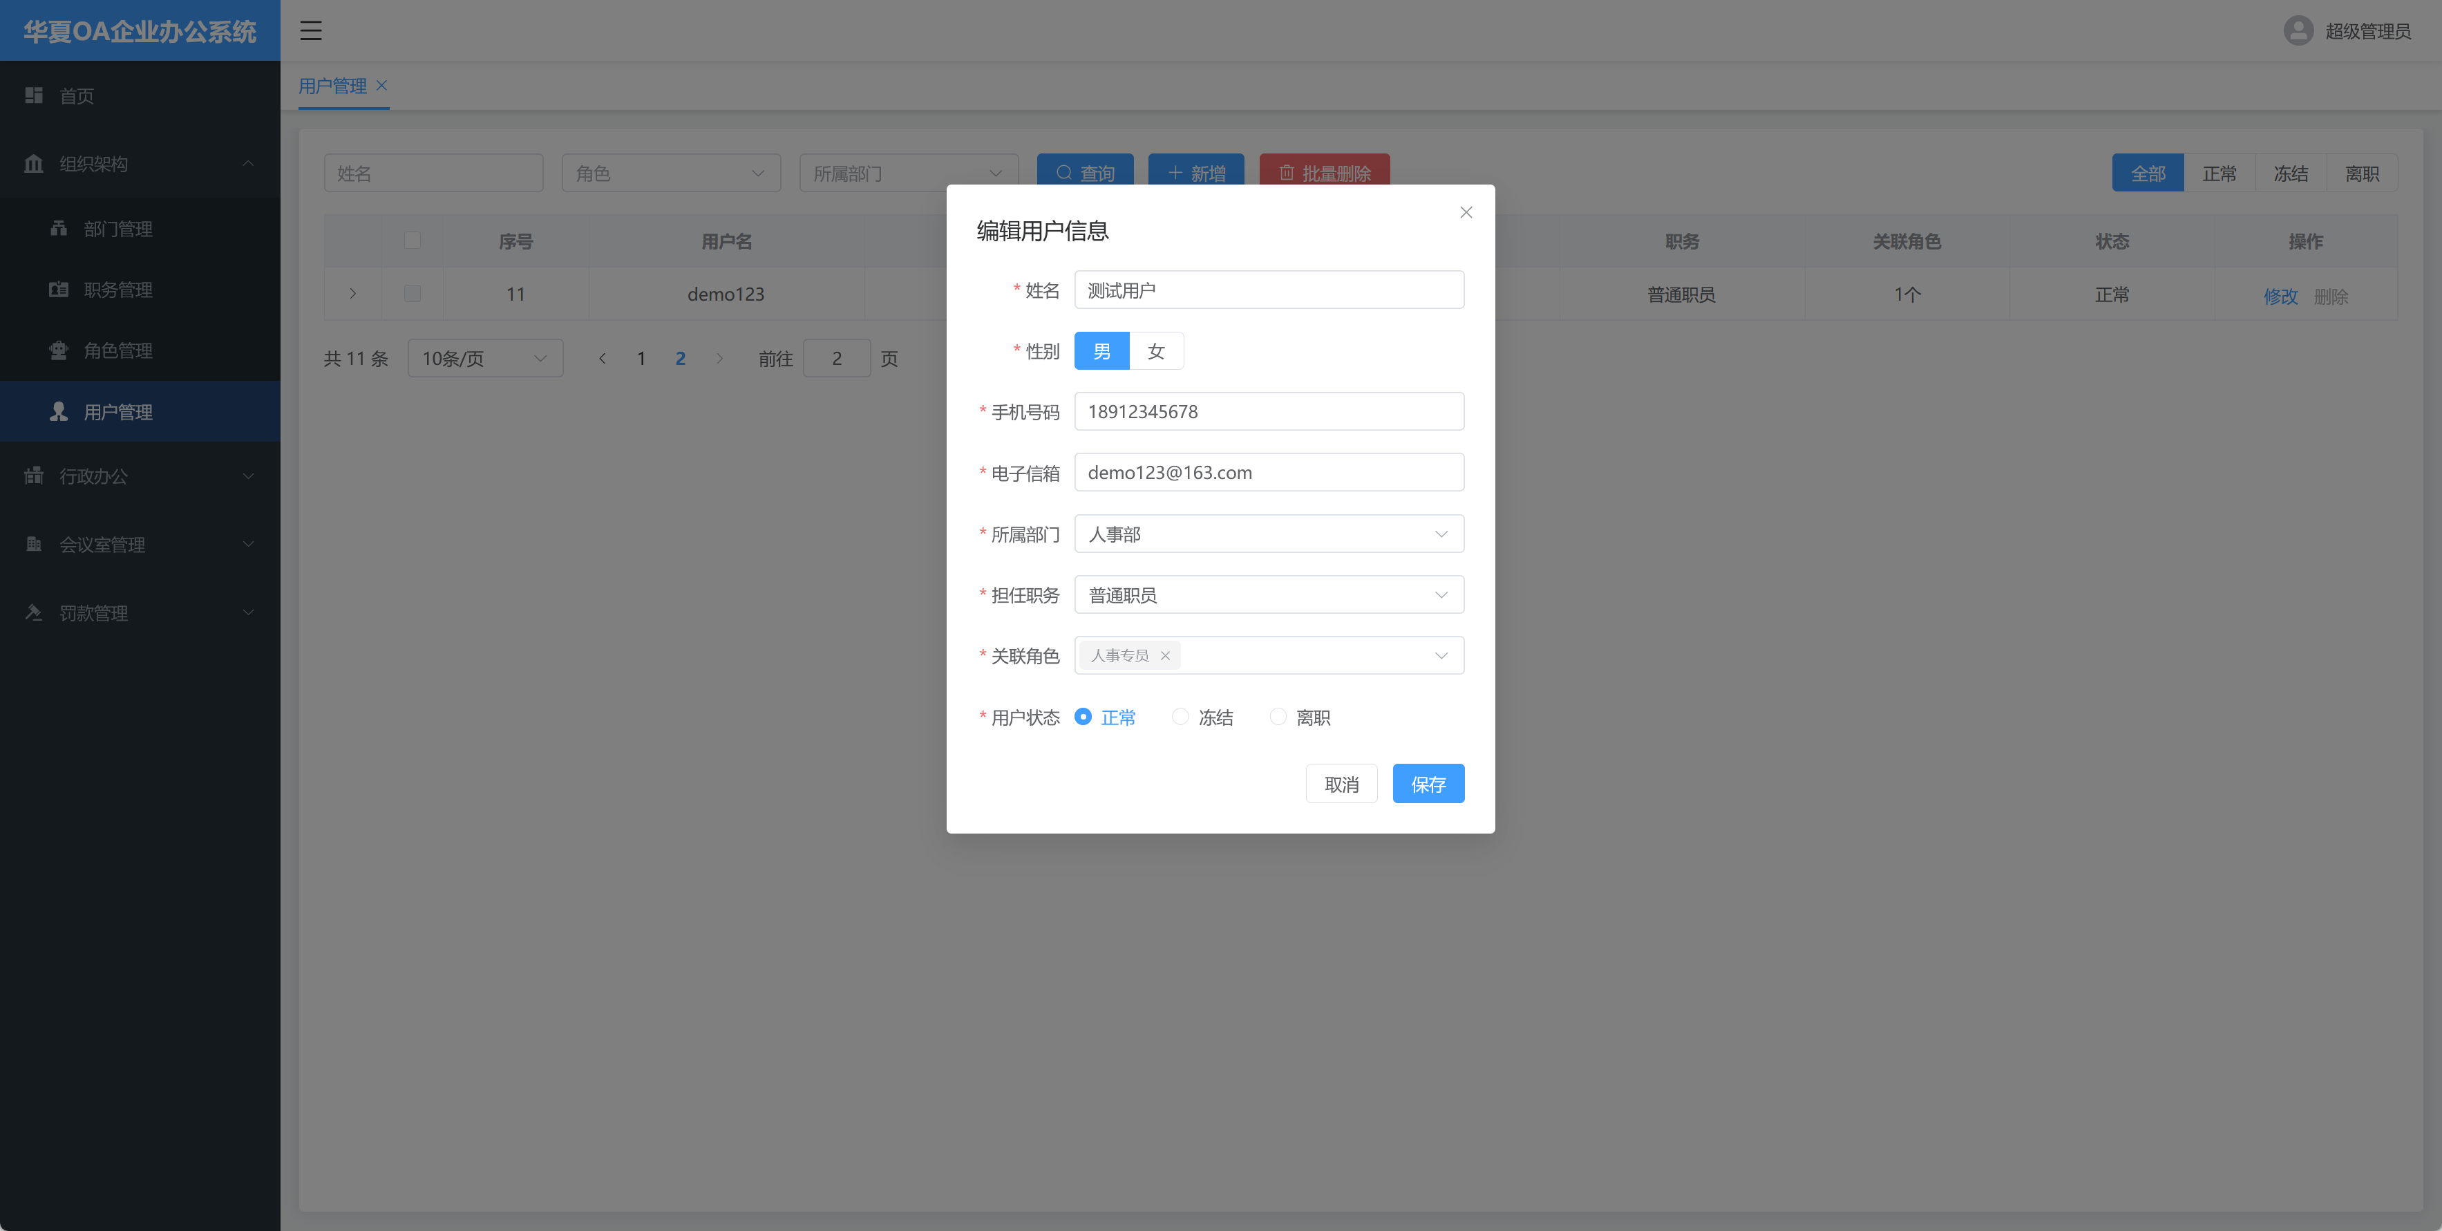The height and width of the screenshot is (1231, 2442).
Task: Click the 保存 button
Action: (x=1428, y=783)
